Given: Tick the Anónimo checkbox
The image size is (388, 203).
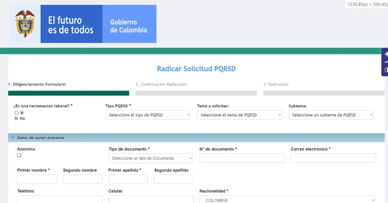Looking at the screenshot, I should click(x=19, y=155).
